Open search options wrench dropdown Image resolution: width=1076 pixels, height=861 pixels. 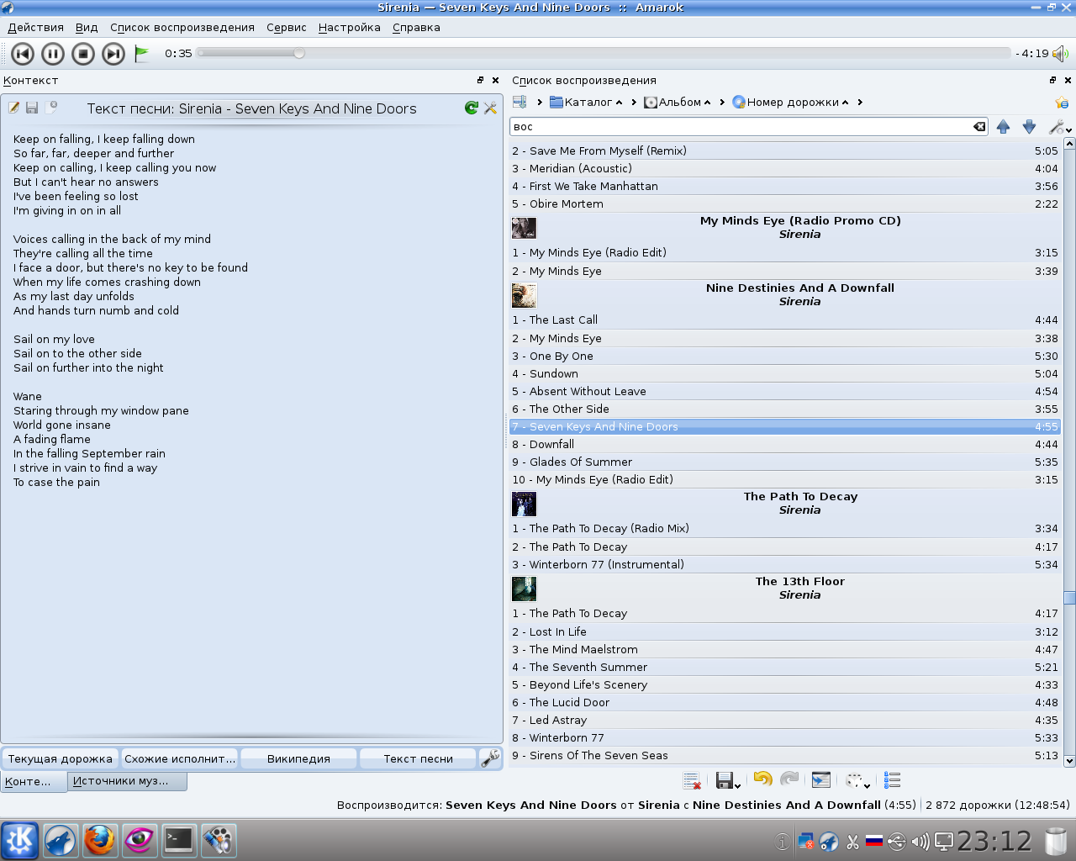[1060, 127]
